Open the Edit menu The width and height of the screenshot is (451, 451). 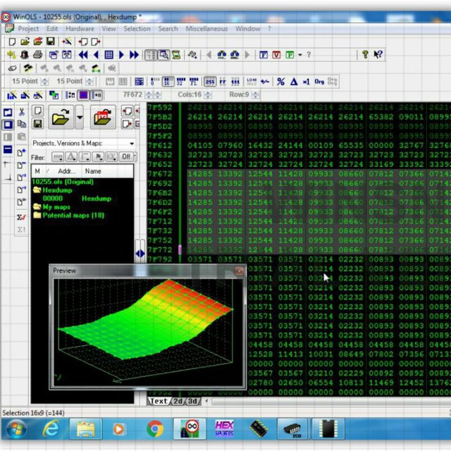point(52,29)
